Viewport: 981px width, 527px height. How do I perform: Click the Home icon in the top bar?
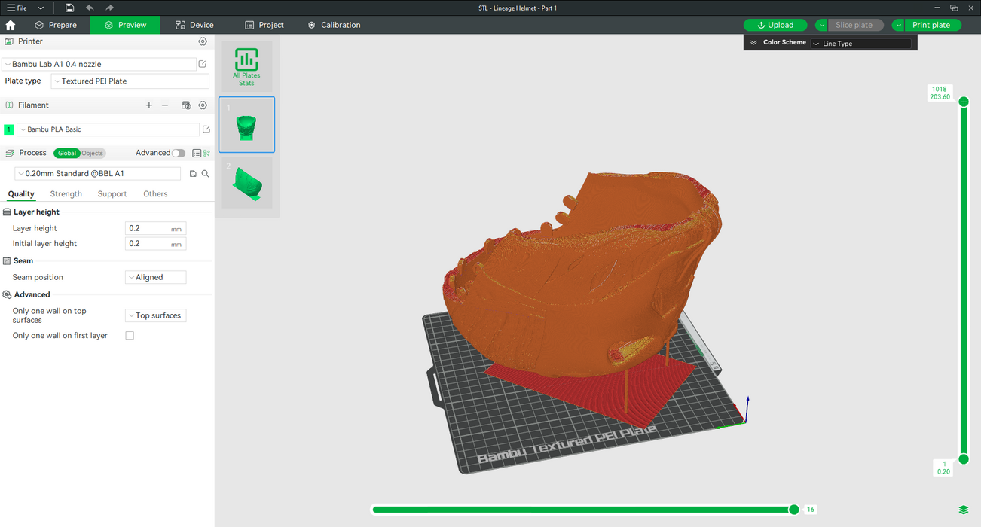coord(11,25)
